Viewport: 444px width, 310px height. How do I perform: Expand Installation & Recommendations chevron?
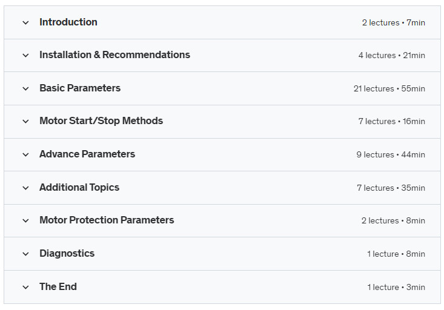(x=25, y=56)
